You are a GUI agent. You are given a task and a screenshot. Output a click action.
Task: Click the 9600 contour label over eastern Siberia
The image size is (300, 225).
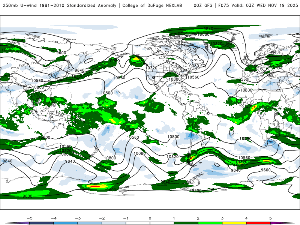click(x=61, y=52)
